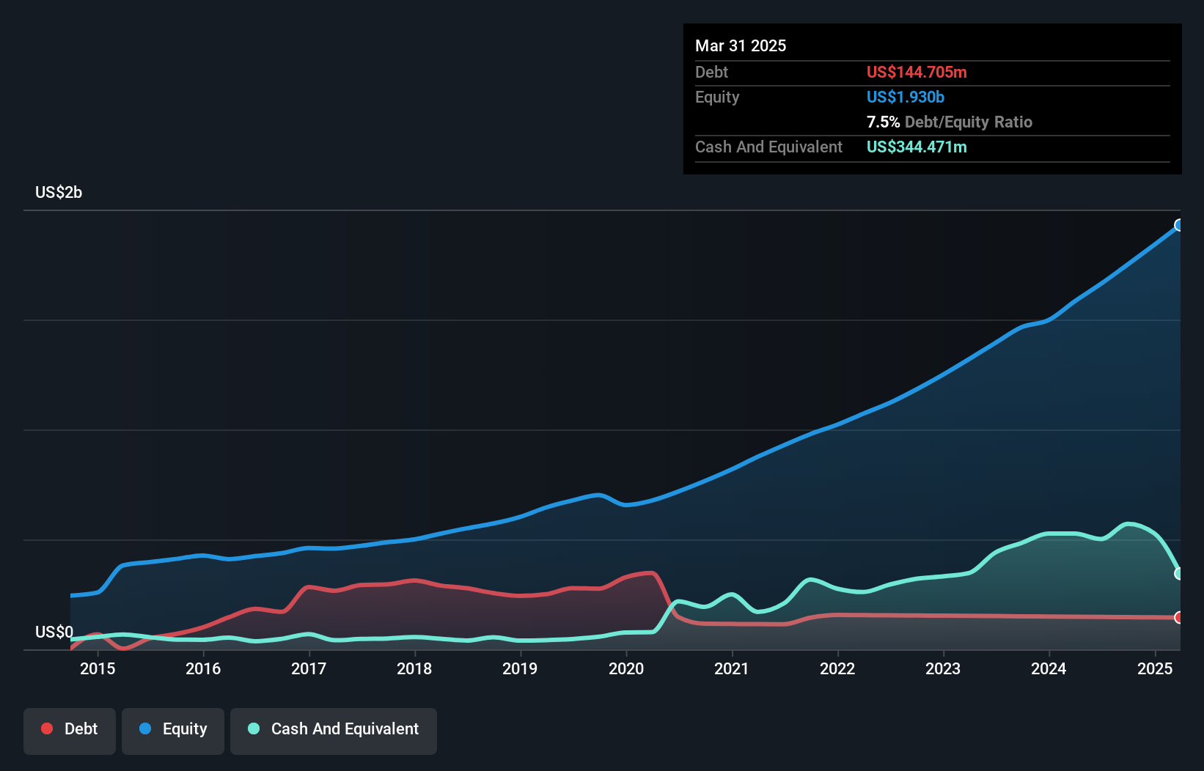1204x771 pixels.
Task: Click the Debt row label in tooltip
Action: (711, 73)
